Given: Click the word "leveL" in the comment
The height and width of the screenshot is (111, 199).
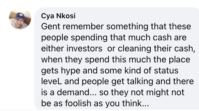Looking at the screenshot, I should (52, 81).
